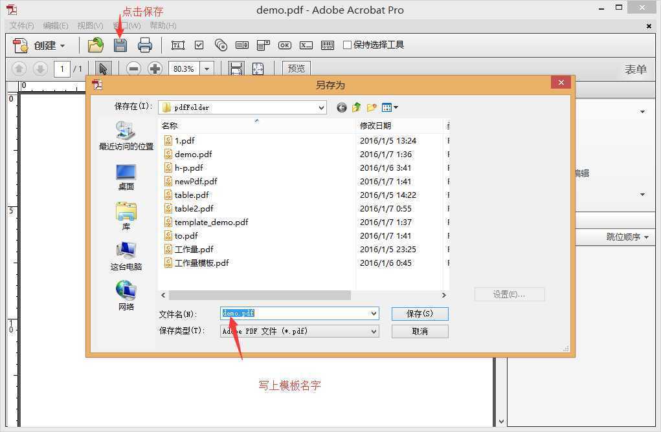Select the Dropdown form tool
The width and height of the screenshot is (661, 432).
click(263, 45)
